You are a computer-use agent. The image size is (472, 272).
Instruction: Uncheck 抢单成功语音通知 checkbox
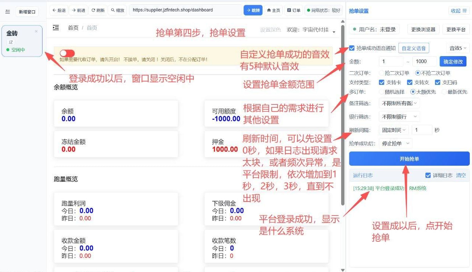coord(352,48)
